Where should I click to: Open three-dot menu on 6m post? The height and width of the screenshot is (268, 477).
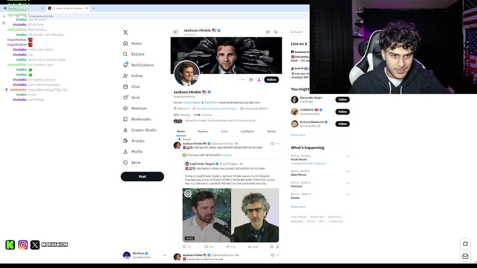(x=277, y=255)
